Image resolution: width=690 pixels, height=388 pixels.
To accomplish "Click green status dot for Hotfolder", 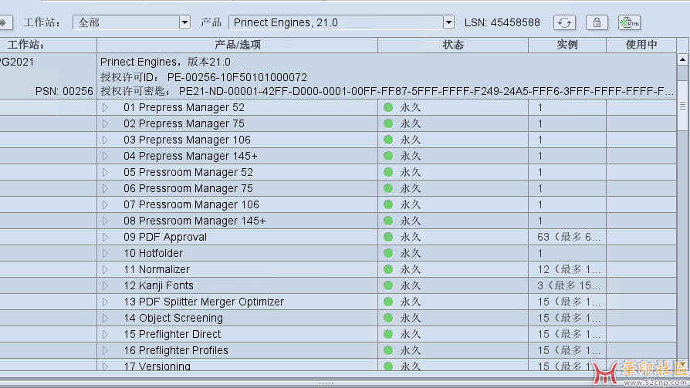I will [x=388, y=253].
